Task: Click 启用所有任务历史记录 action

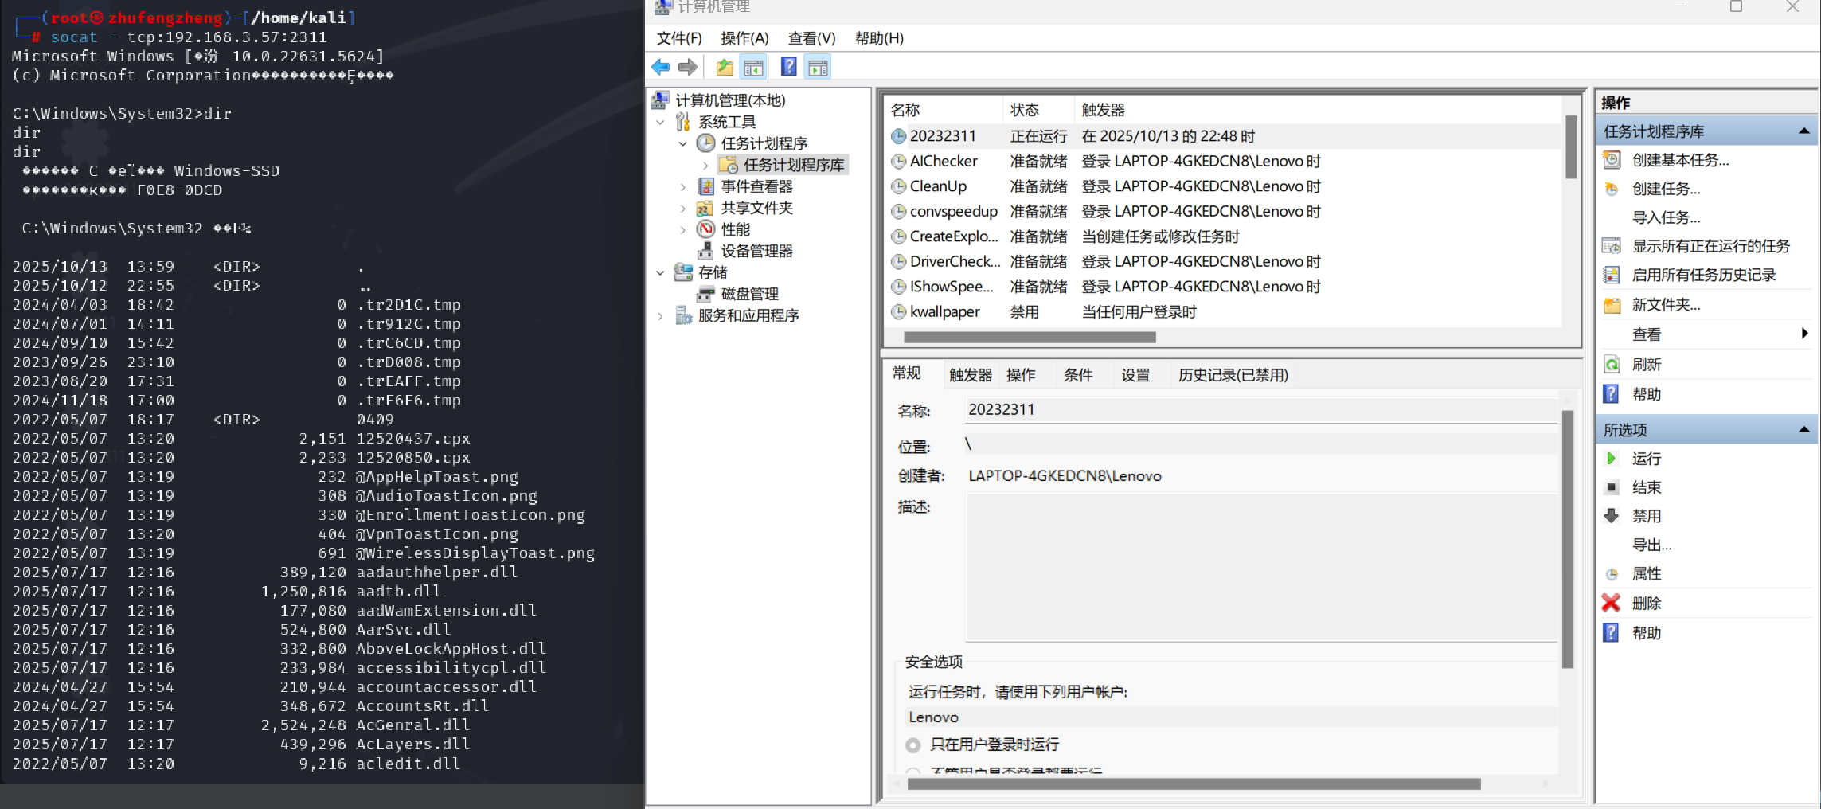Action: click(x=1703, y=275)
